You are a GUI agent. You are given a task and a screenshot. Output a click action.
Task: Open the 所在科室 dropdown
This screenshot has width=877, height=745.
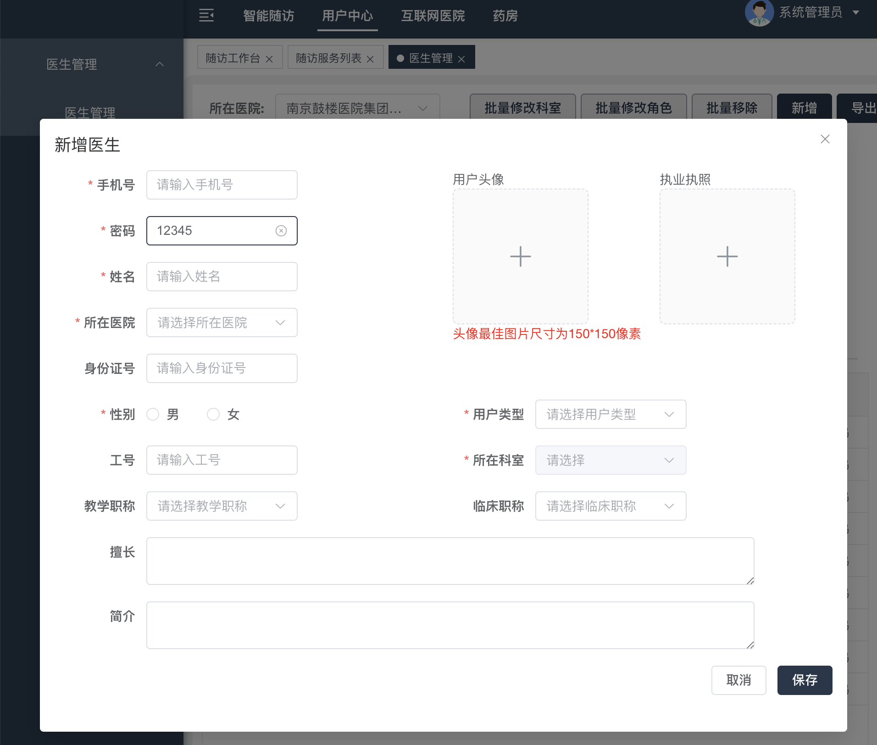pyautogui.click(x=611, y=460)
